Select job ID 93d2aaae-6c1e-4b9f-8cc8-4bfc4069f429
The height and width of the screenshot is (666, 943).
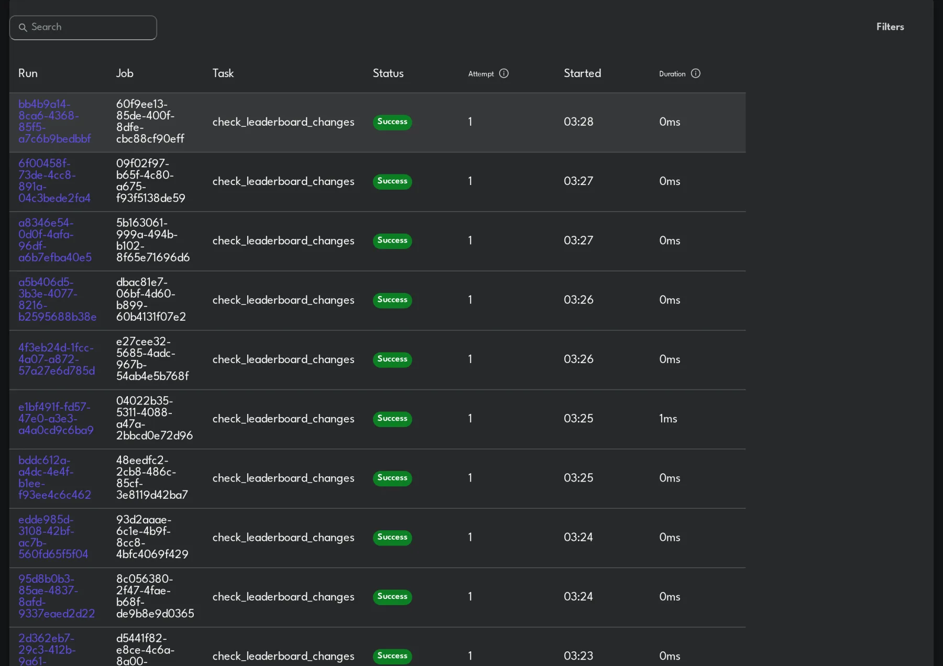coord(152,537)
